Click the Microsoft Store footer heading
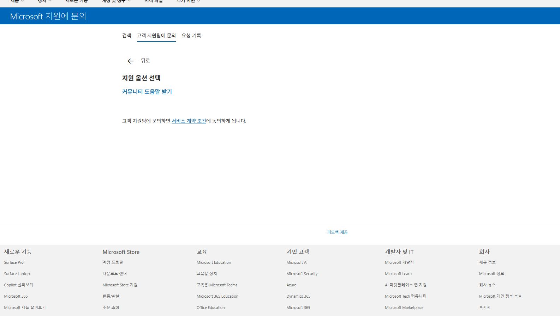This screenshot has width=560, height=316. [x=121, y=252]
